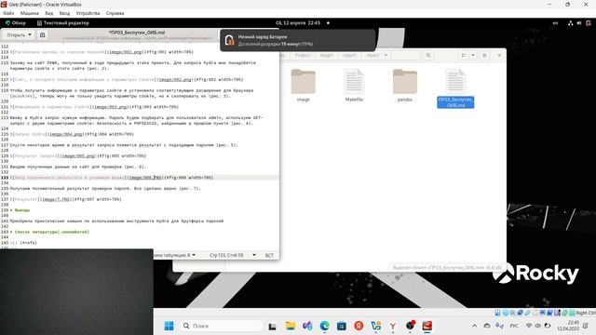596x335 pixels.
Task: Open Microsoft Edge on taskbar
Action: tap(325, 326)
